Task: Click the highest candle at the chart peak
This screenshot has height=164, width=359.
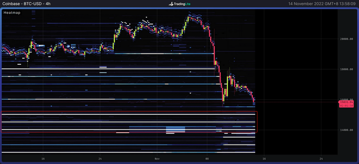Action: pos(189,16)
